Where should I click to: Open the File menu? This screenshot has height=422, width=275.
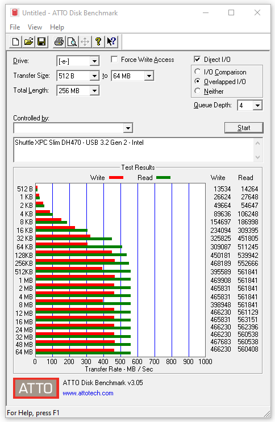(15, 27)
